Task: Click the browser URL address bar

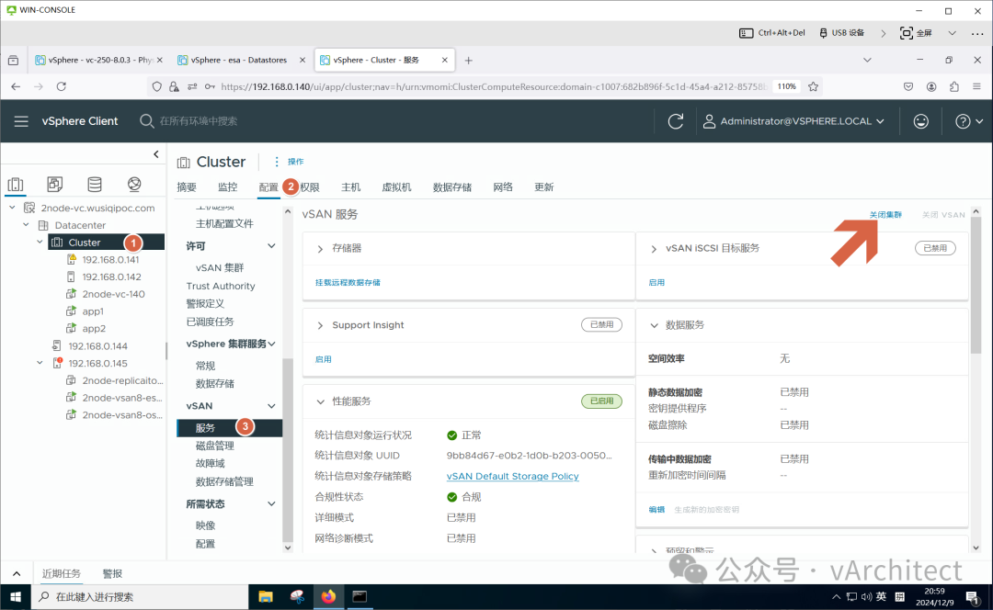Action: pos(494,86)
